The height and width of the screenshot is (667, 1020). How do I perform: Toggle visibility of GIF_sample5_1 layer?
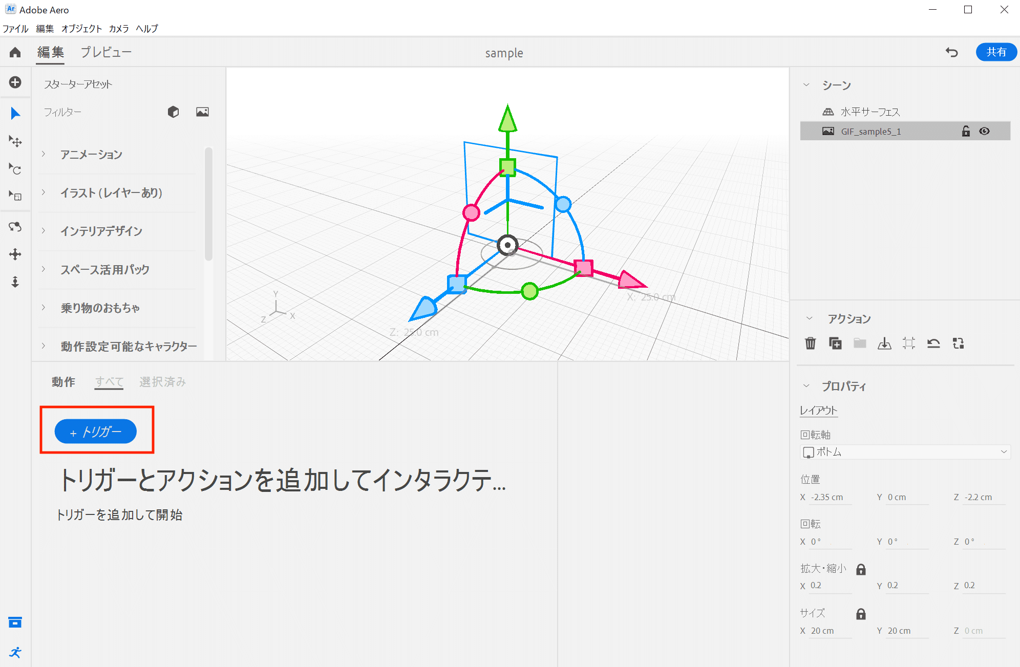coord(985,131)
